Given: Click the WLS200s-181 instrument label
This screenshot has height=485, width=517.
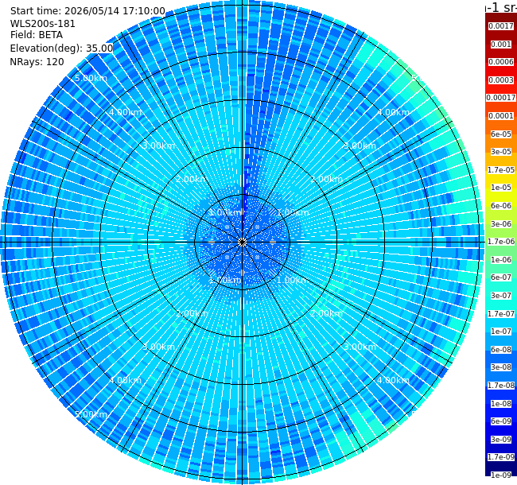Looking at the screenshot, I should (42, 24).
